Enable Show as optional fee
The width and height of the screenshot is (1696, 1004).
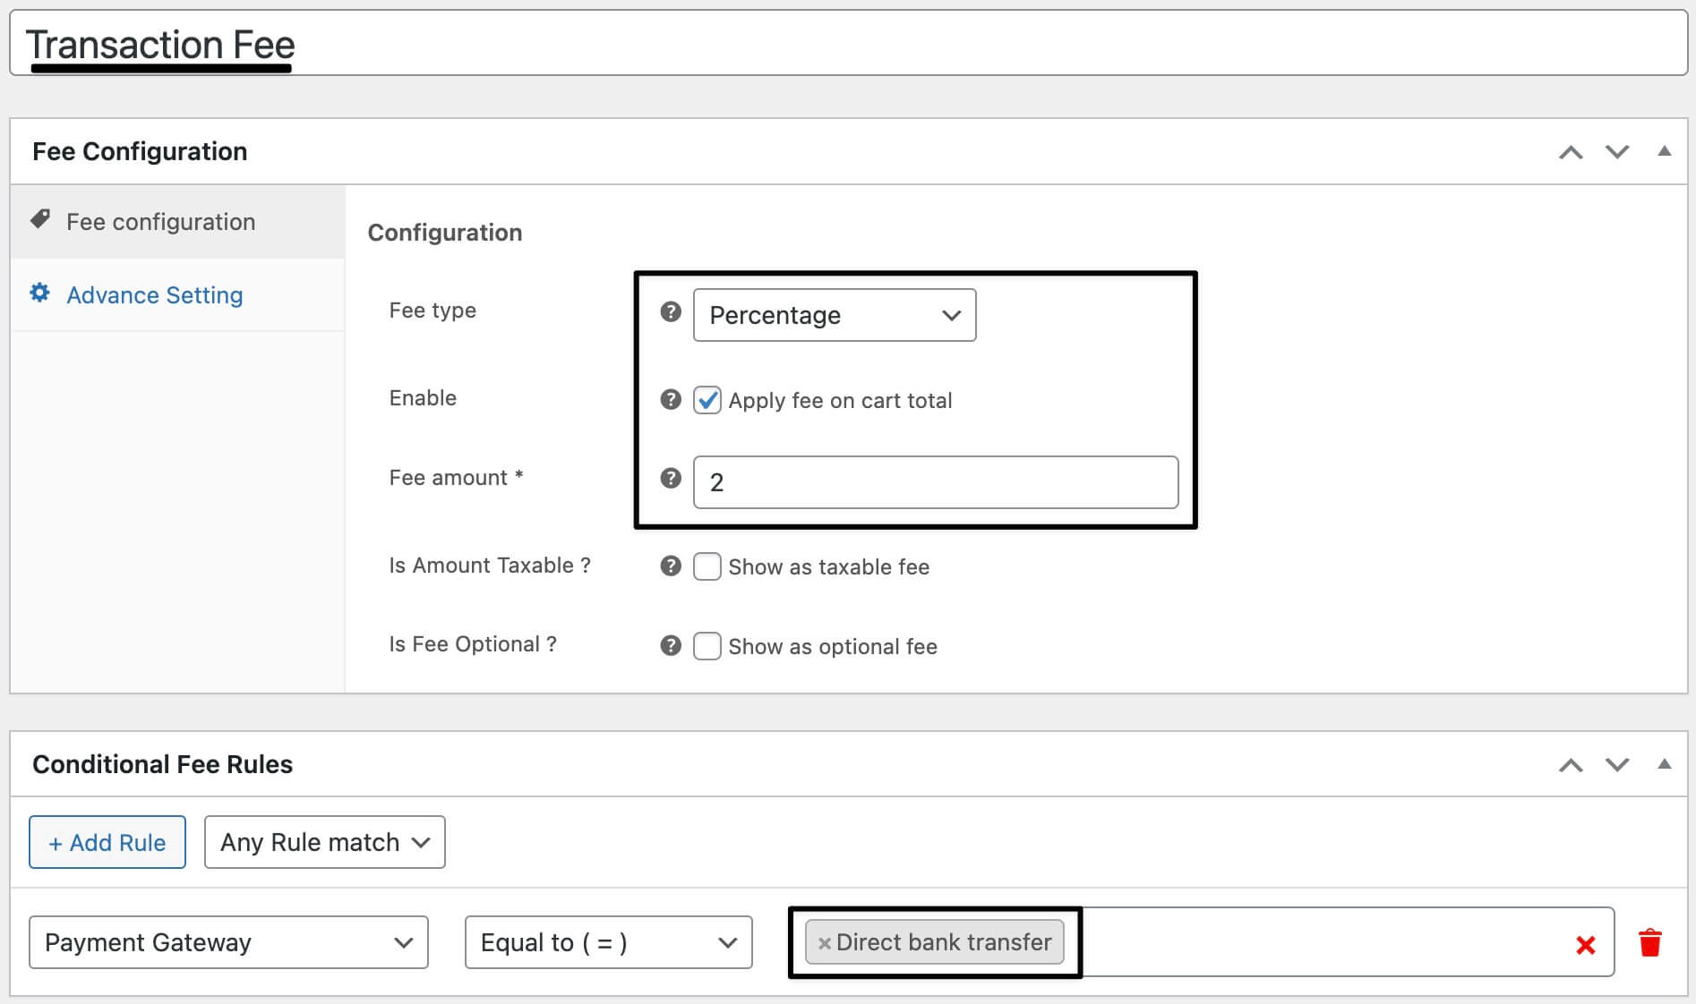pyautogui.click(x=707, y=646)
